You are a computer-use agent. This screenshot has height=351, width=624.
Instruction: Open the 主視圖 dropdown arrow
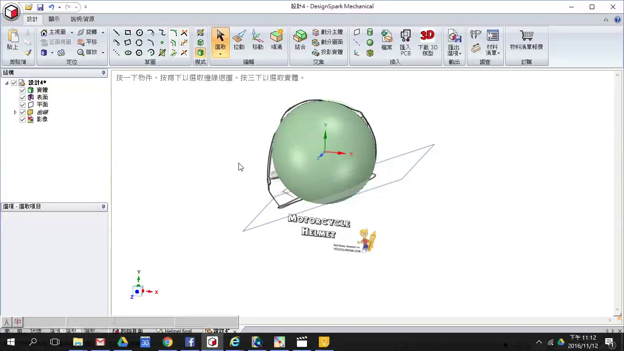[72, 32]
